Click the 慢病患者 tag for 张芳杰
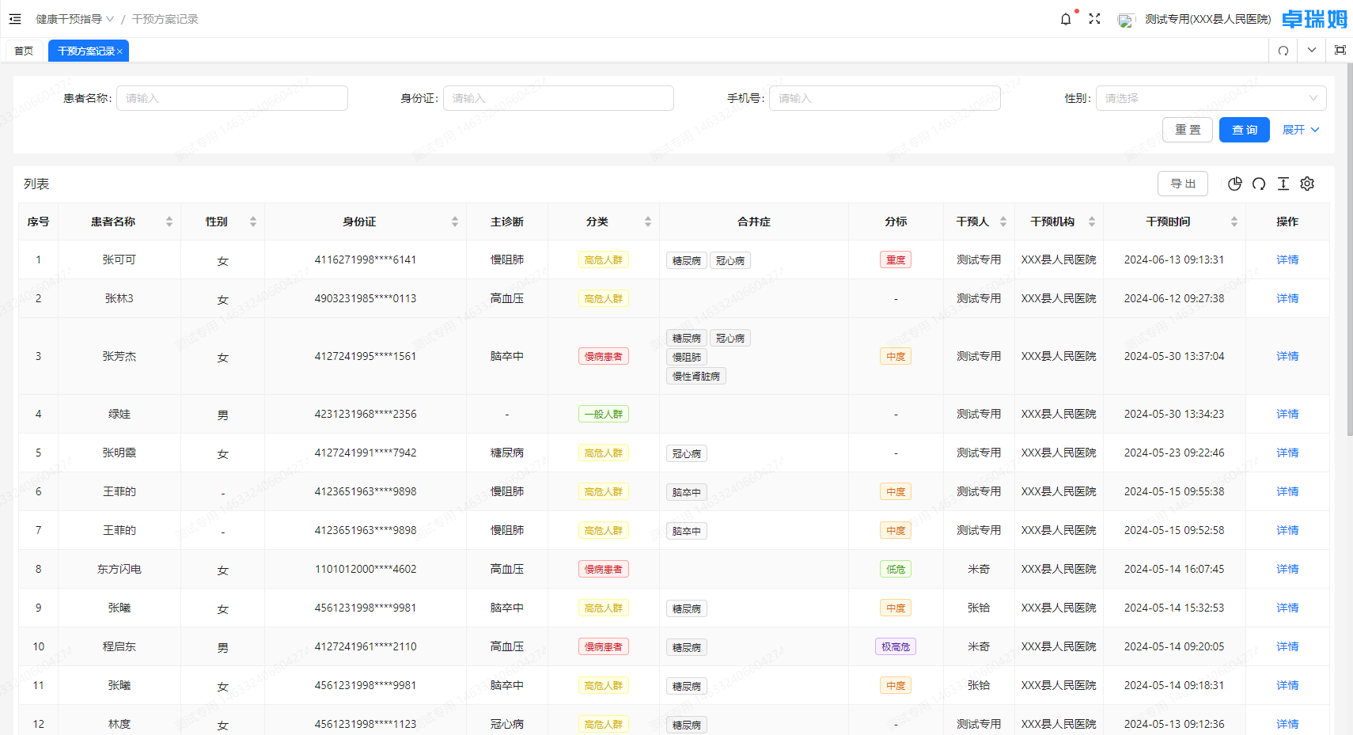Image resolution: width=1353 pixels, height=735 pixels. pyautogui.click(x=603, y=356)
